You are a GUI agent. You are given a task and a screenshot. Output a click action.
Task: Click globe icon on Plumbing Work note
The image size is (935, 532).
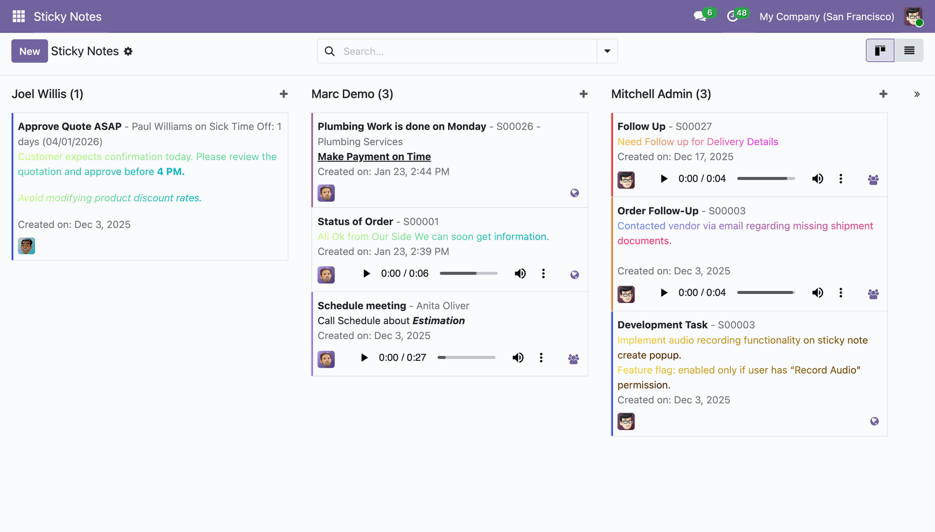(x=575, y=193)
